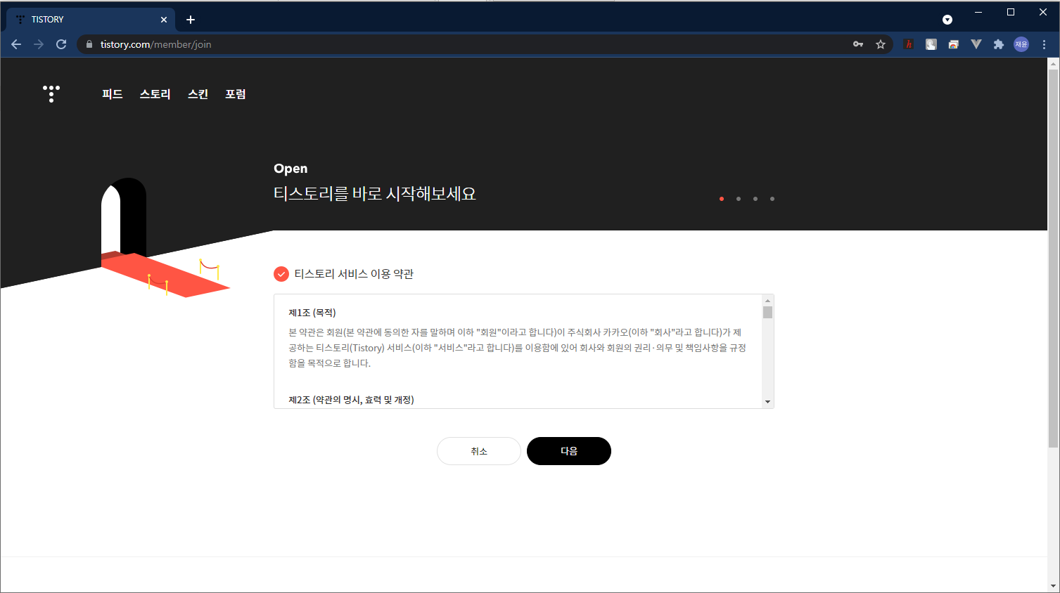The width and height of the screenshot is (1060, 593).
Task: Click the round dropdown icon in the title bar
Action: tap(947, 20)
